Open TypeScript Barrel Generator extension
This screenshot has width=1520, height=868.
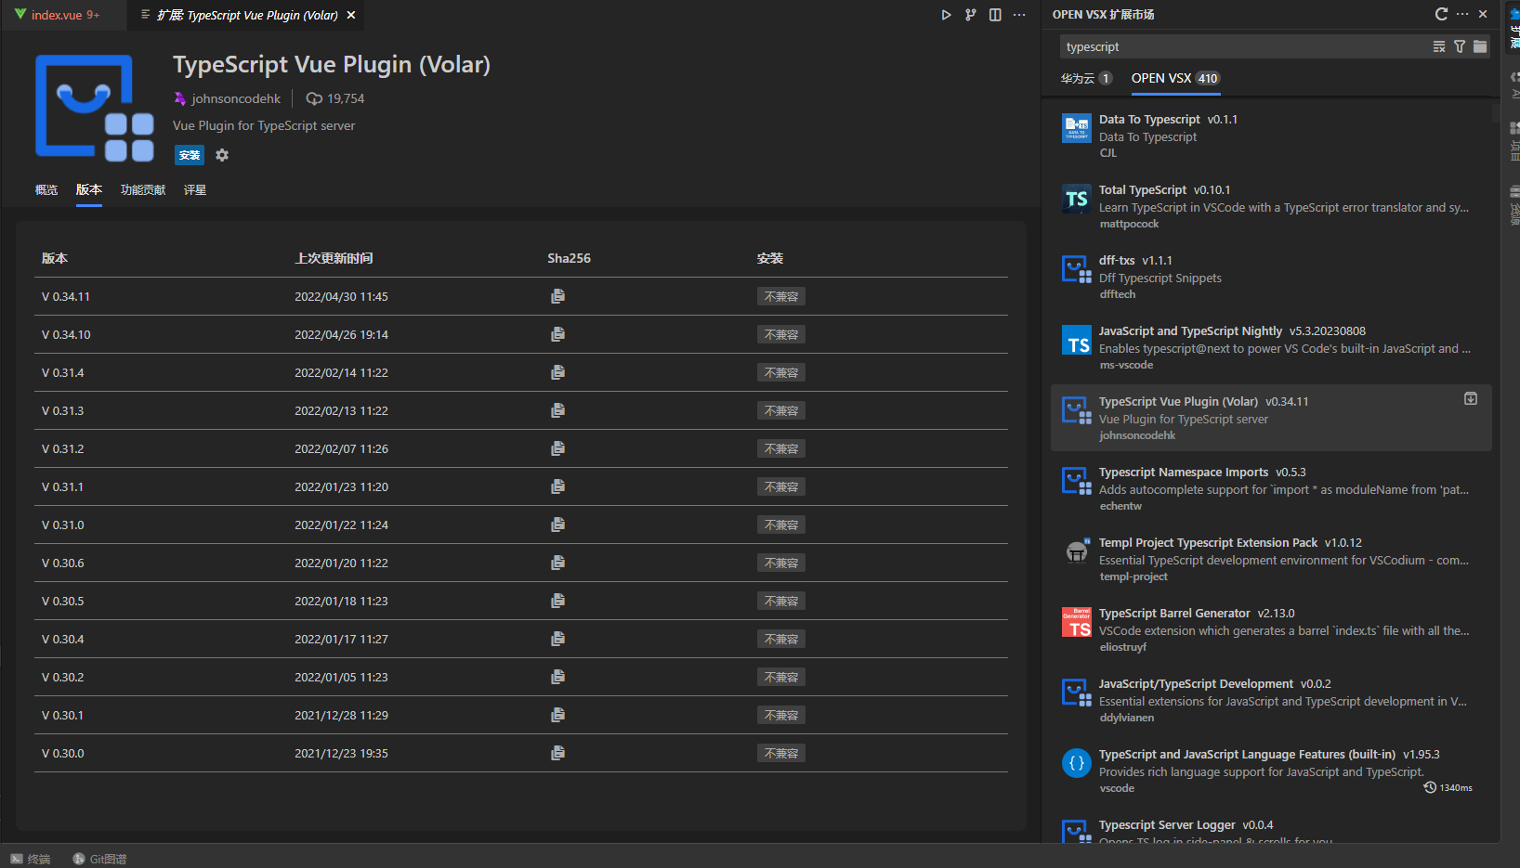[x=1271, y=629]
